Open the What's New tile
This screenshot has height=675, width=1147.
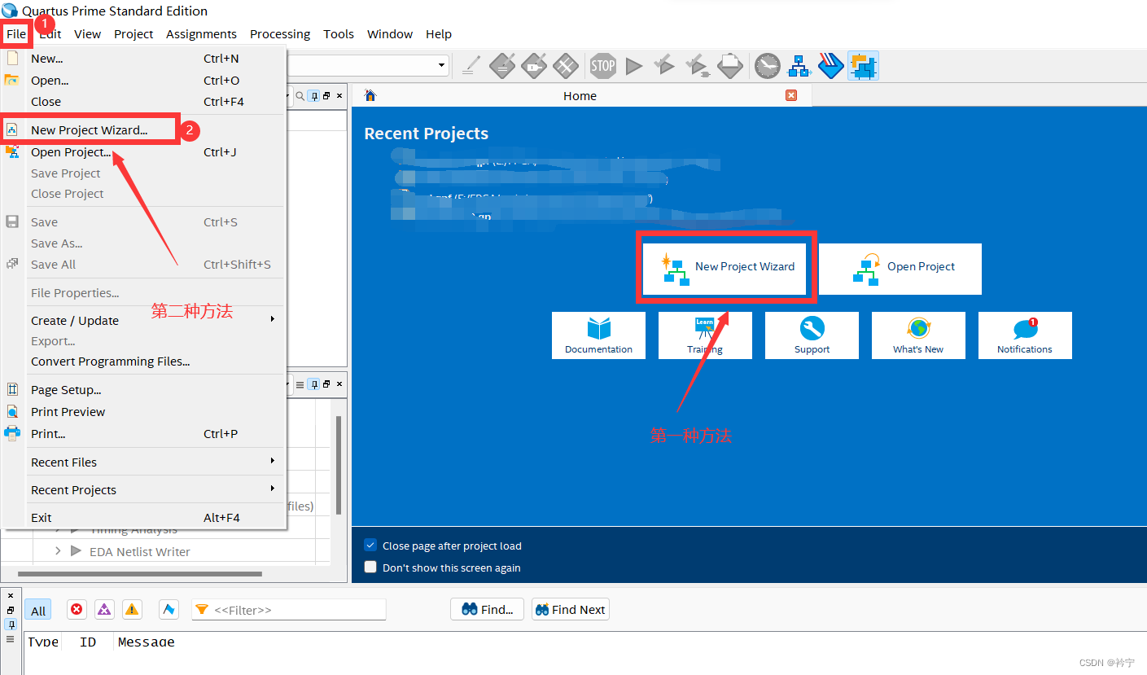tap(918, 335)
